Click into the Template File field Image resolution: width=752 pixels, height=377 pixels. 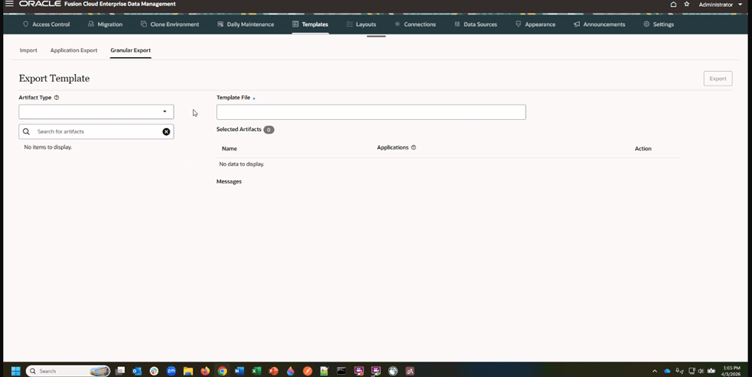371,112
